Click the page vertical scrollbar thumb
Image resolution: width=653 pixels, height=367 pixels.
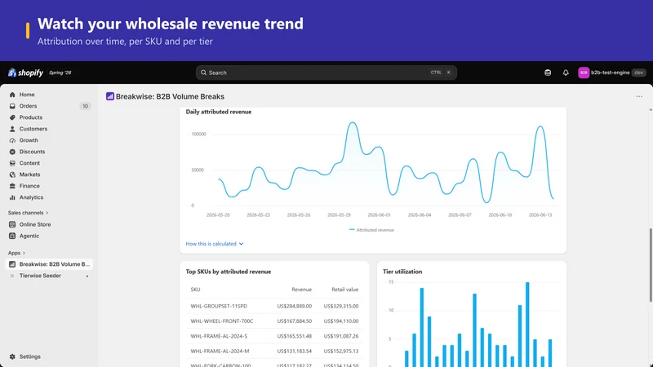pyautogui.click(x=651, y=264)
